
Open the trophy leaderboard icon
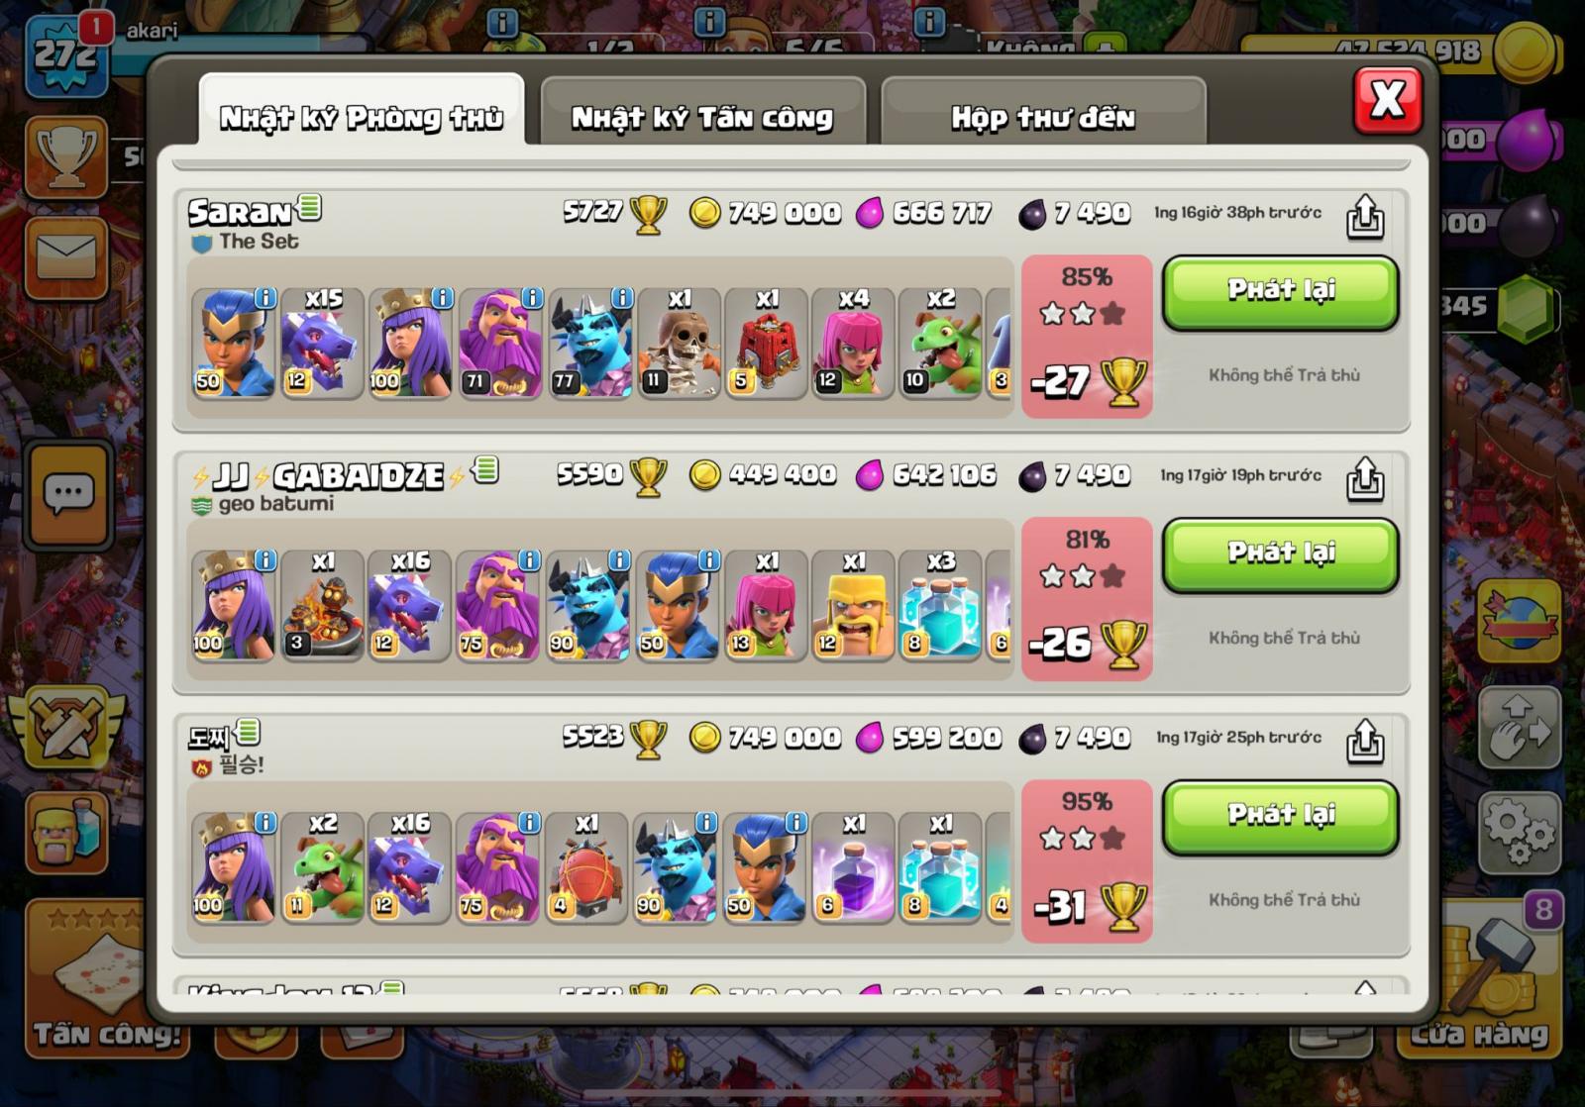pos(66,157)
